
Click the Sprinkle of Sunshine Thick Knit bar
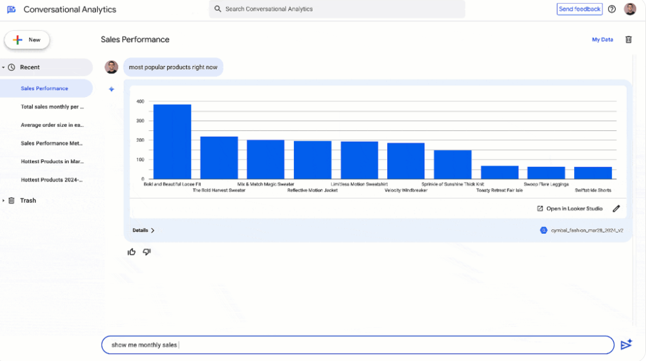(453, 164)
